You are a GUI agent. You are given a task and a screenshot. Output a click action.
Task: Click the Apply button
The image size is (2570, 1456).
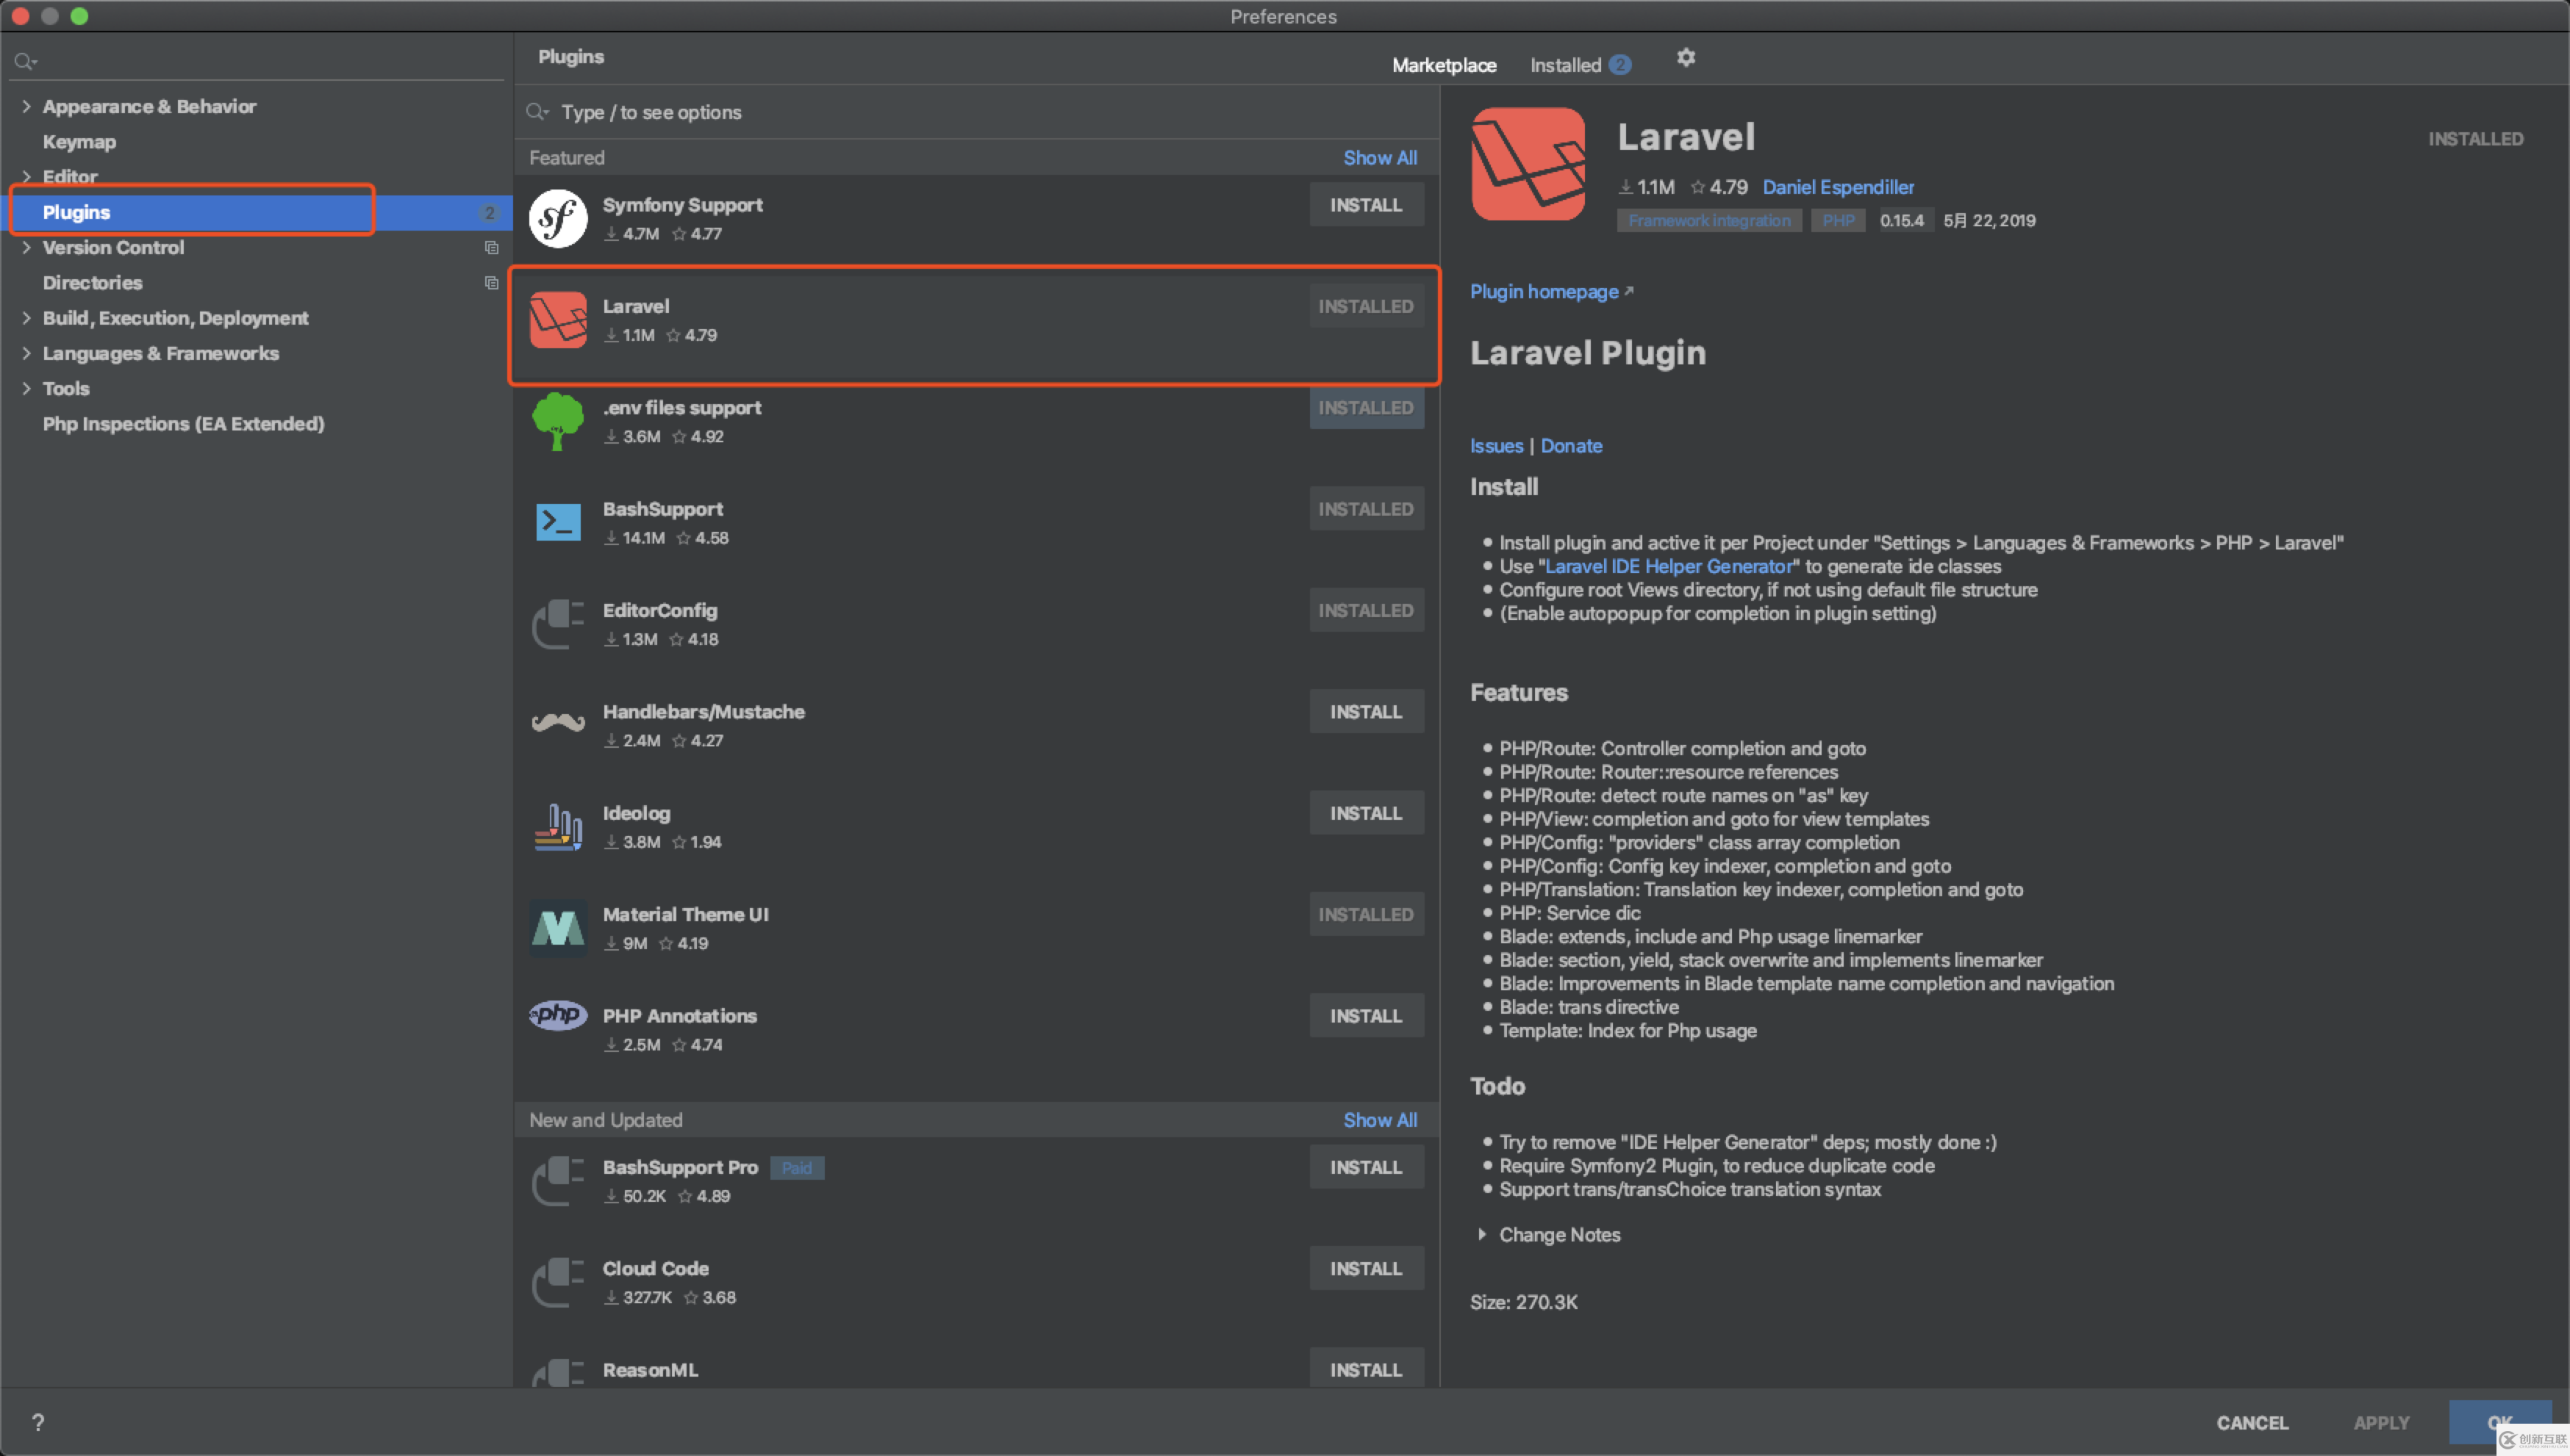click(2381, 1422)
